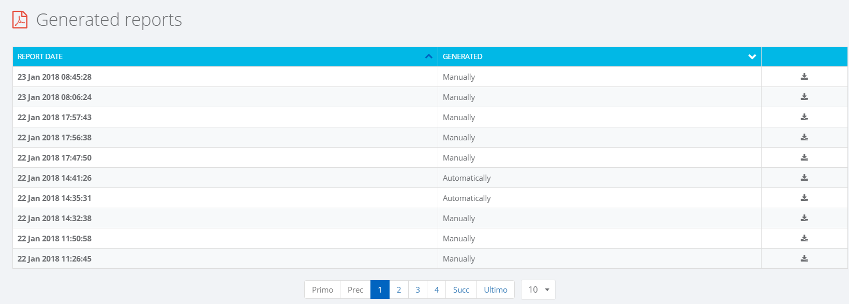The width and height of the screenshot is (849, 304).
Task: Download the 22 Jan 2018 14:41:26 report
Action: click(804, 178)
